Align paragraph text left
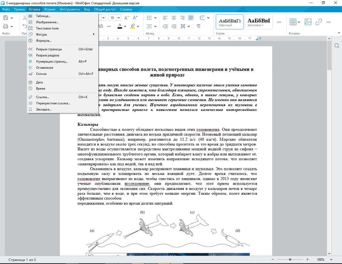342x264 pixels. [x=165, y=18]
